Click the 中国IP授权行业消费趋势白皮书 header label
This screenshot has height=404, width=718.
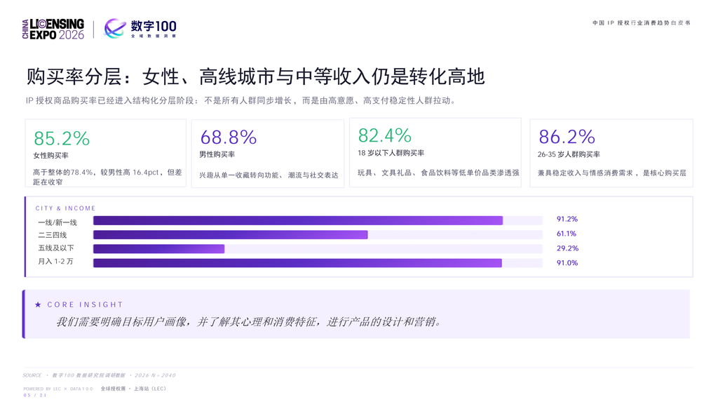pyautogui.click(x=641, y=22)
